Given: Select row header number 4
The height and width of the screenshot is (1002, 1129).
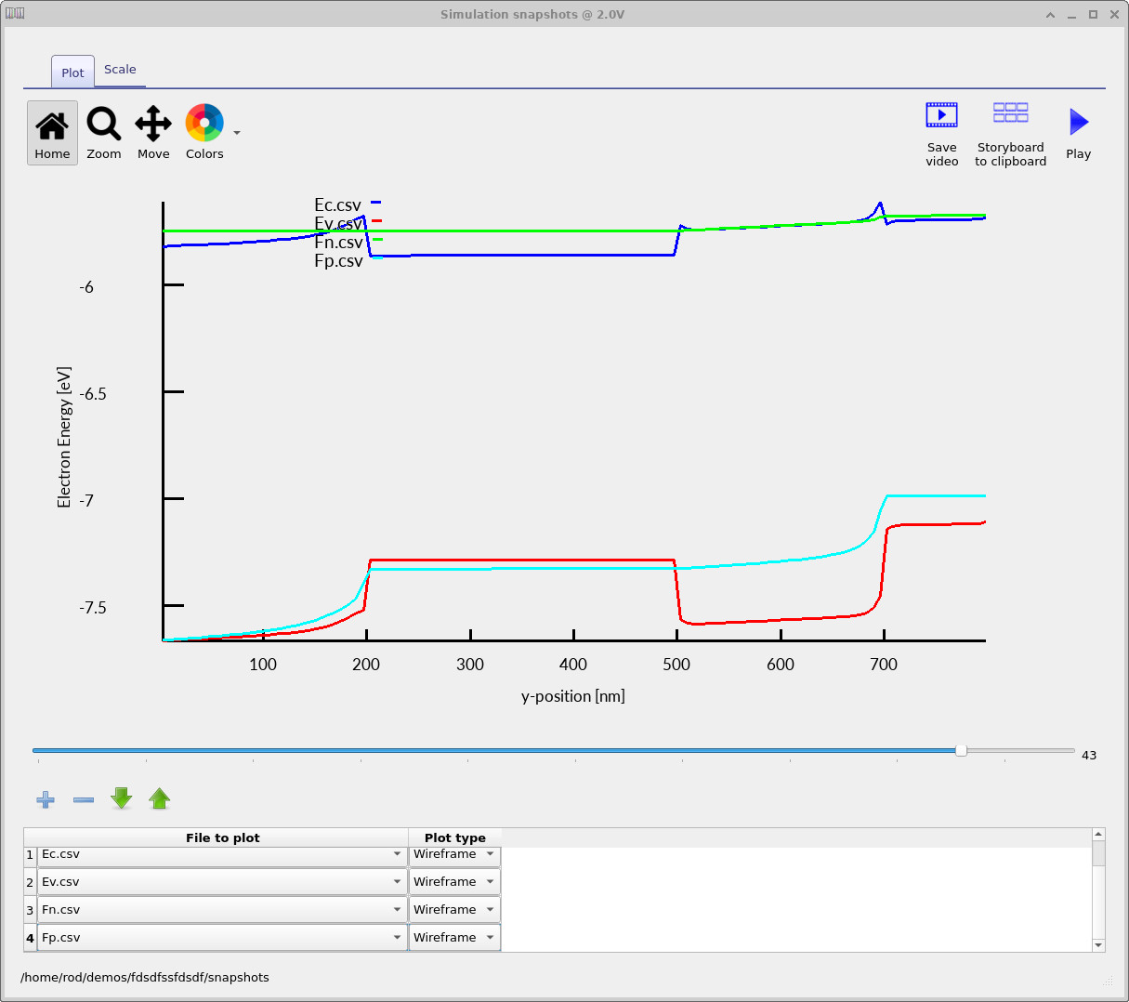Looking at the screenshot, I should pos(31,938).
